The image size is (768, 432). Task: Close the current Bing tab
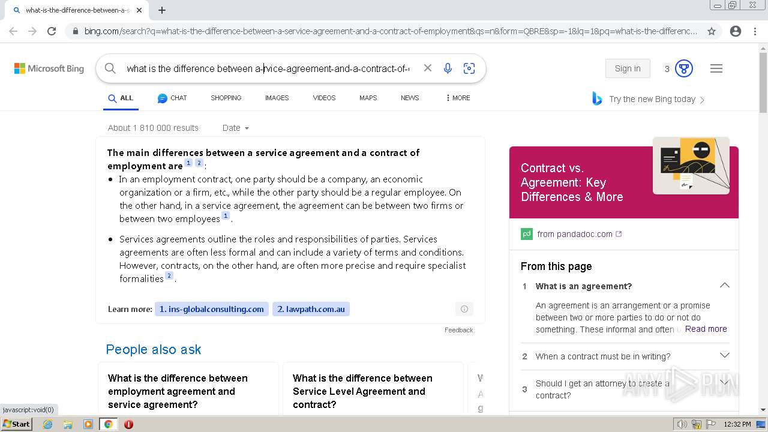[139, 10]
